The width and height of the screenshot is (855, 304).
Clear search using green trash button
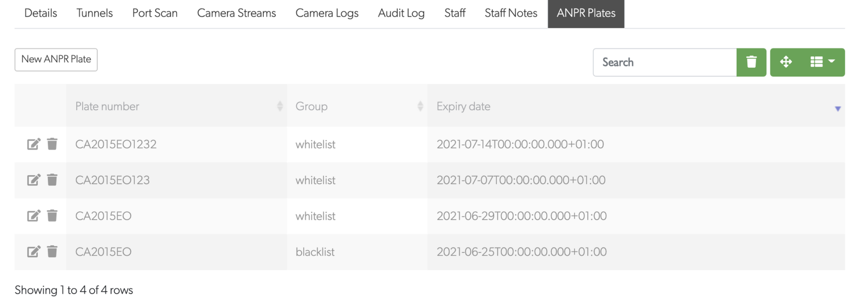(751, 62)
